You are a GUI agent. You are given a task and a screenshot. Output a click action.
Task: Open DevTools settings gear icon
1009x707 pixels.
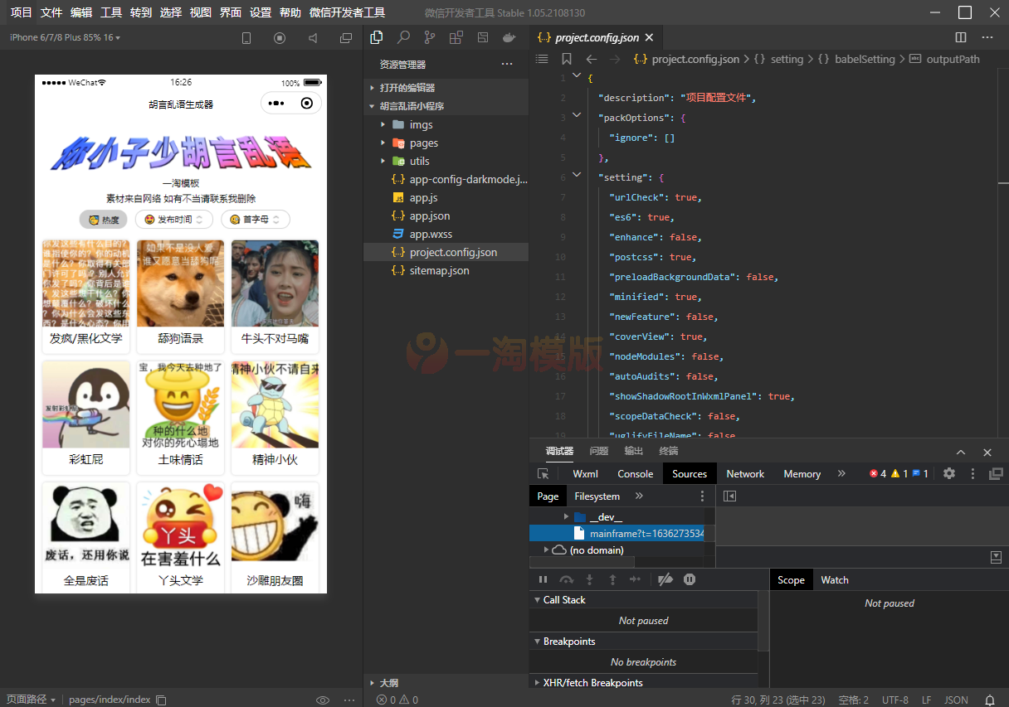coord(949,473)
